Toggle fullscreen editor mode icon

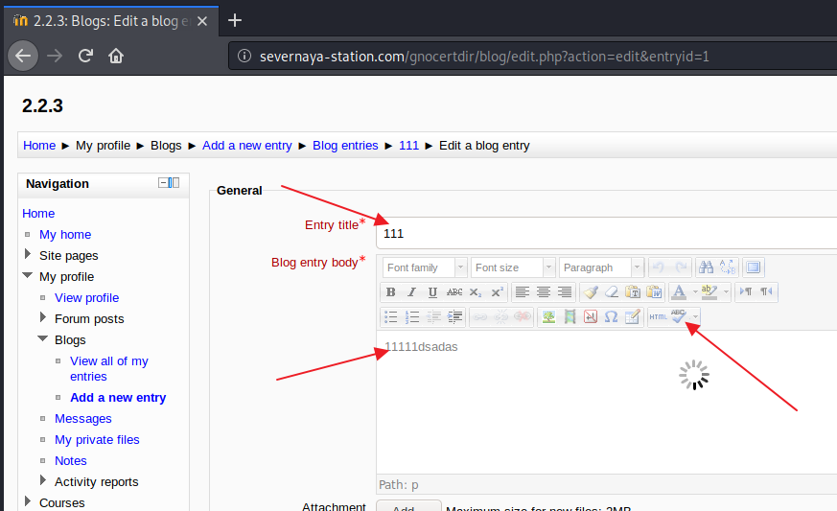click(754, 267)
